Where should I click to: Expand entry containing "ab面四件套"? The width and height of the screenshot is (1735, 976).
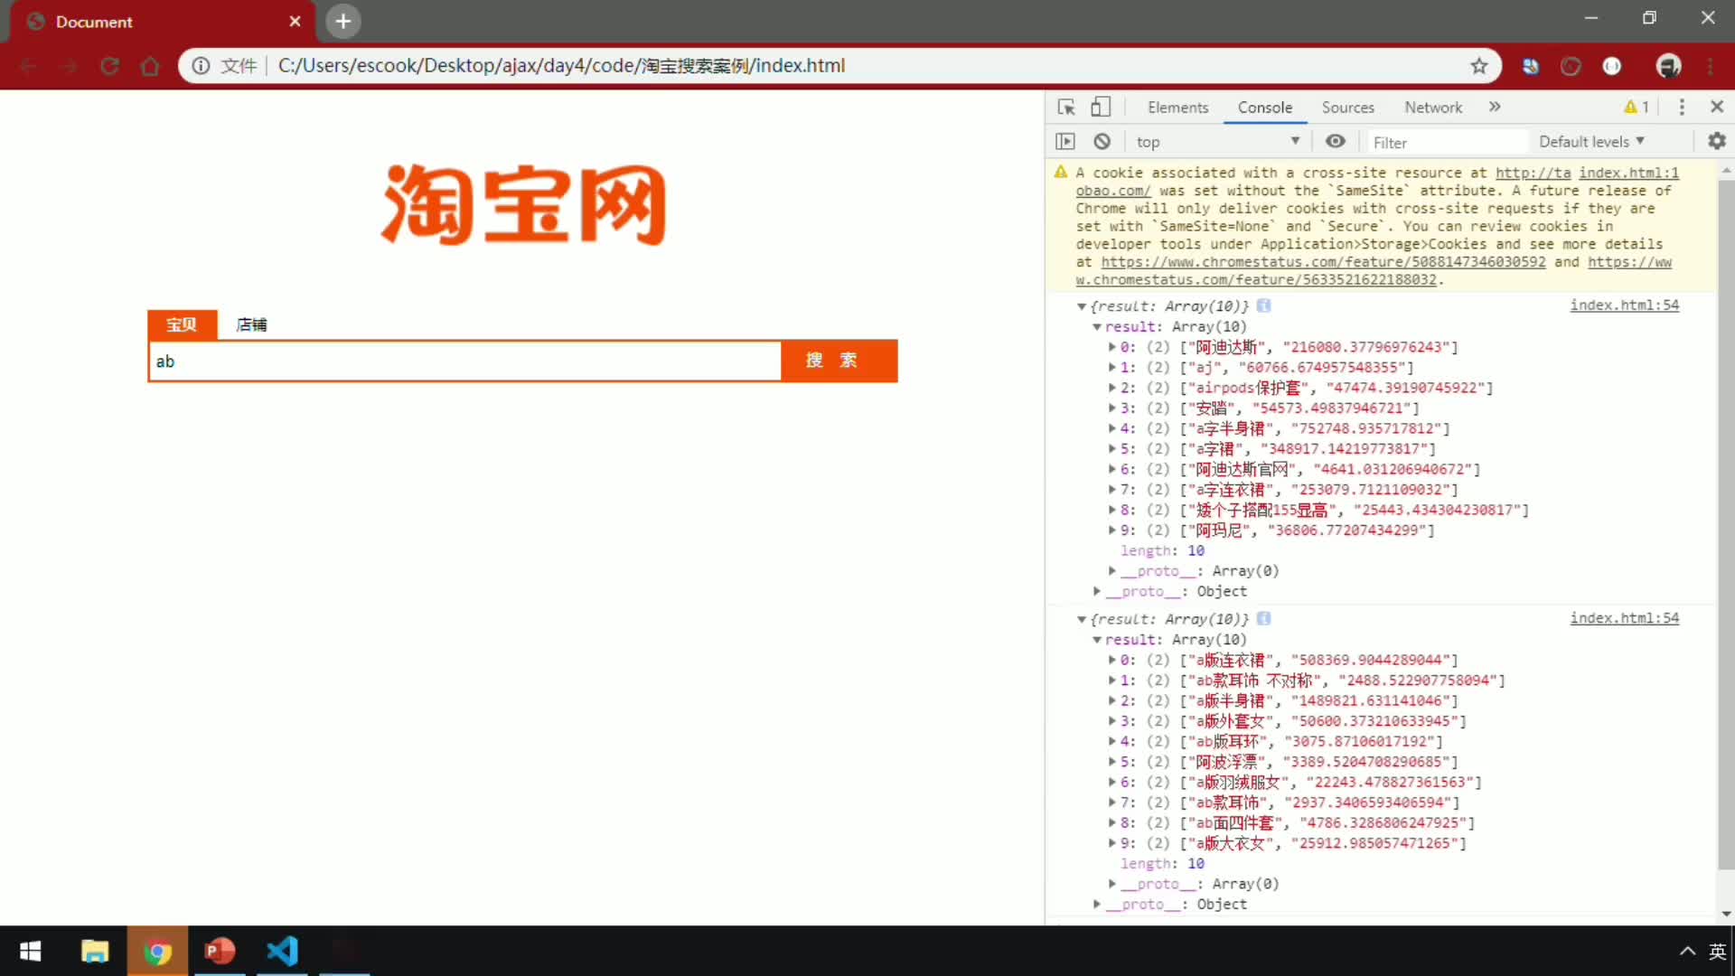click(1112, 823)
